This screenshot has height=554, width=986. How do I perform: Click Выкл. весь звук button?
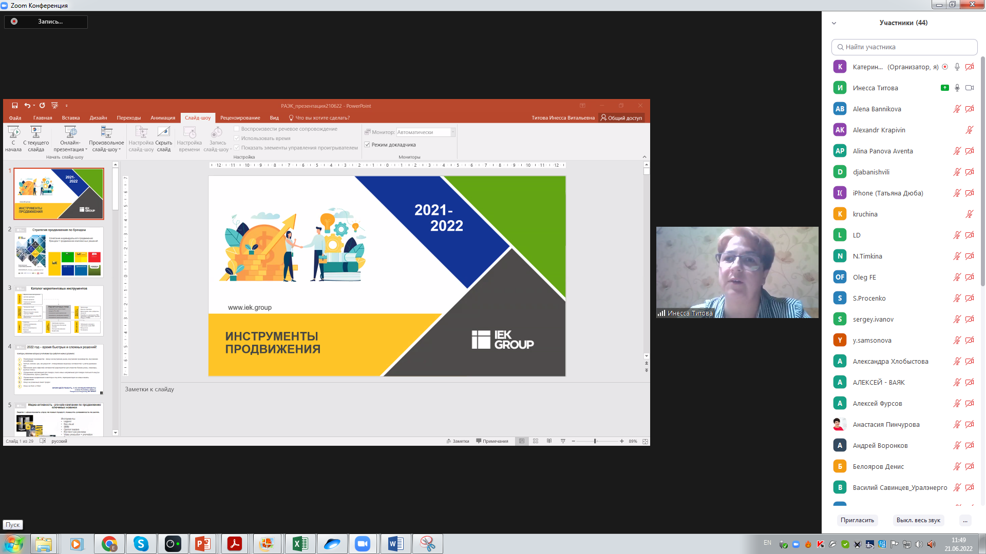918,520
